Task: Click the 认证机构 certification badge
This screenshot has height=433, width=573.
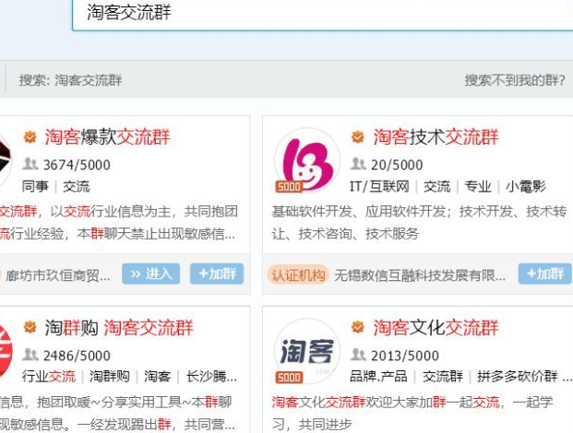Action: (298, 275)
